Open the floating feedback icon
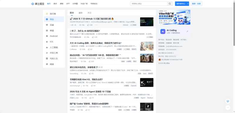This screenshot has height=113, width=235. click(228, 101)
